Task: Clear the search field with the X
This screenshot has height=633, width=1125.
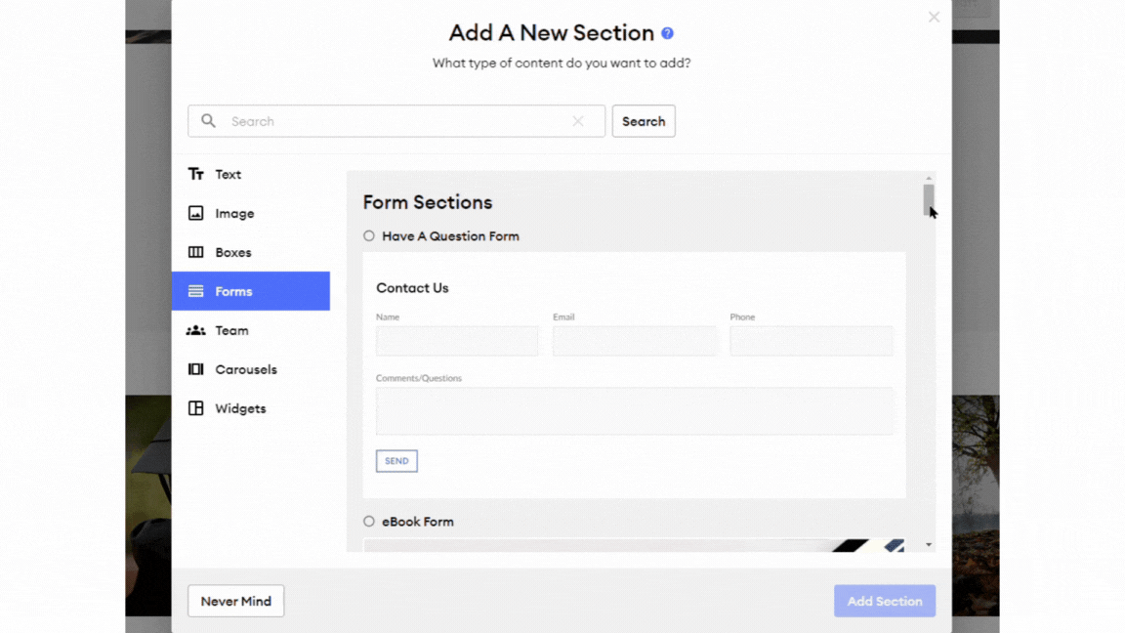Action: click(x=578, y=120)
